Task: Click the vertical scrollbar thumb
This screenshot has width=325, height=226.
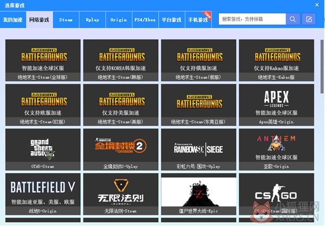Action: 322,66
